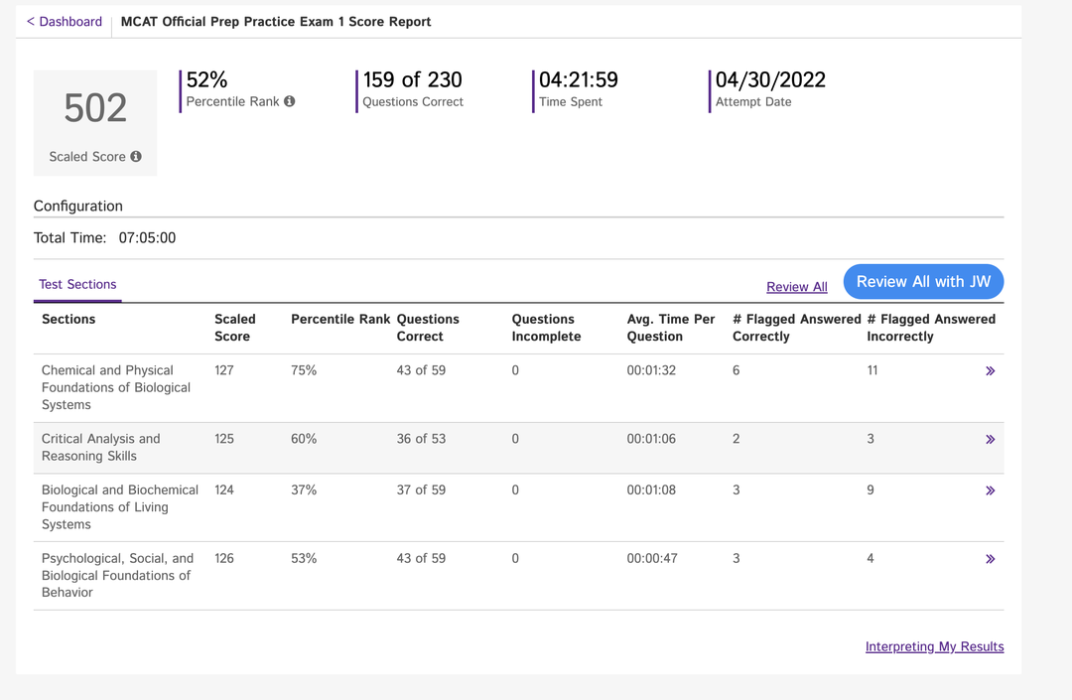The image size is (1072, 700).
Task: Click the 00:01:32 average time cell
Action: (651, 370)
